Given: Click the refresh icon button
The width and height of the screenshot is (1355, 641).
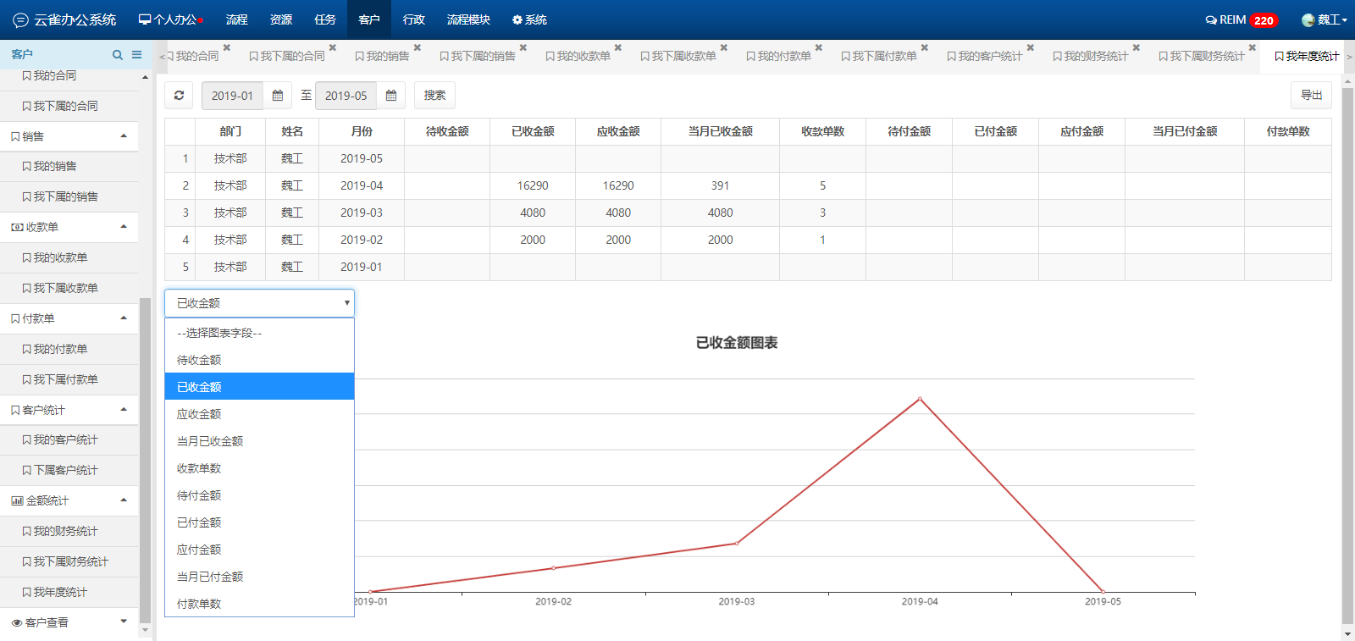Looking at the screenshot, I should (x=179, y=96).
